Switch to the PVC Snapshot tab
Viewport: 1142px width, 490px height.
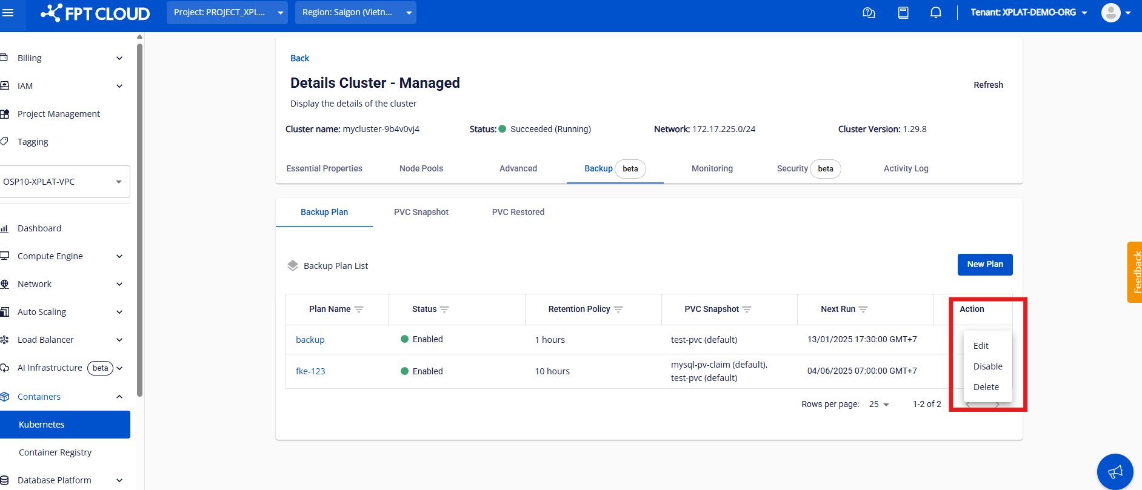coord(421,212)
